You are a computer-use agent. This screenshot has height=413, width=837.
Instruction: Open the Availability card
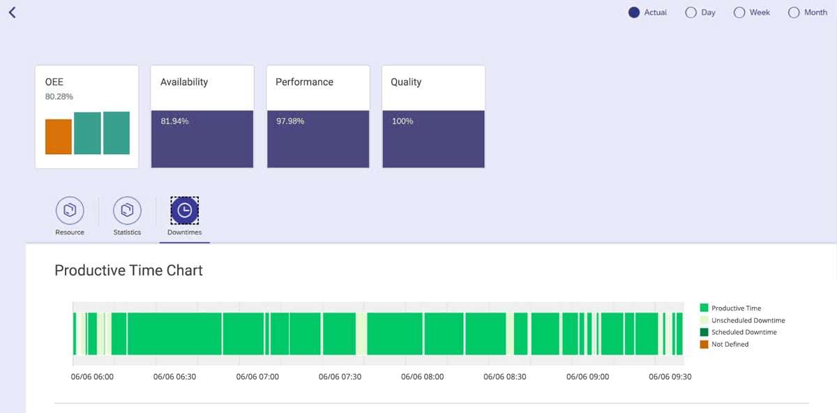point(202,117)
